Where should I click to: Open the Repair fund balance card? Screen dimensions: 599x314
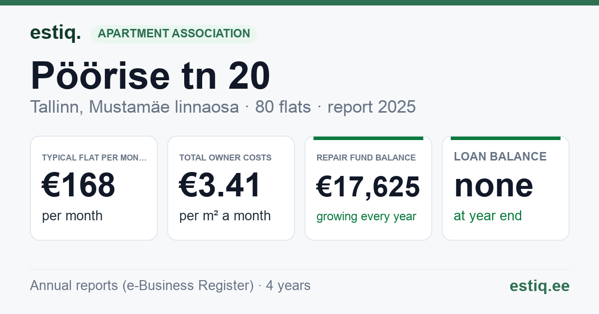[368, 188]
